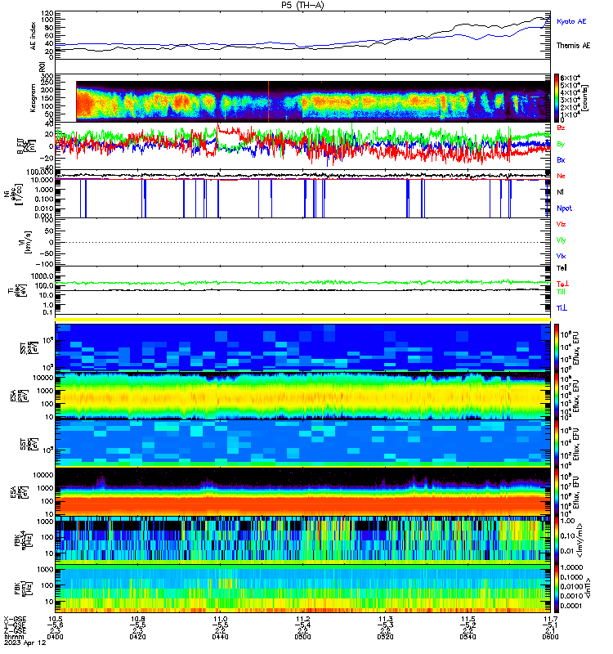This screenshot has width=613, height=654.
Task: Select the Themis AE legend label
Action: pyautogui.click(x=574, y=46)
